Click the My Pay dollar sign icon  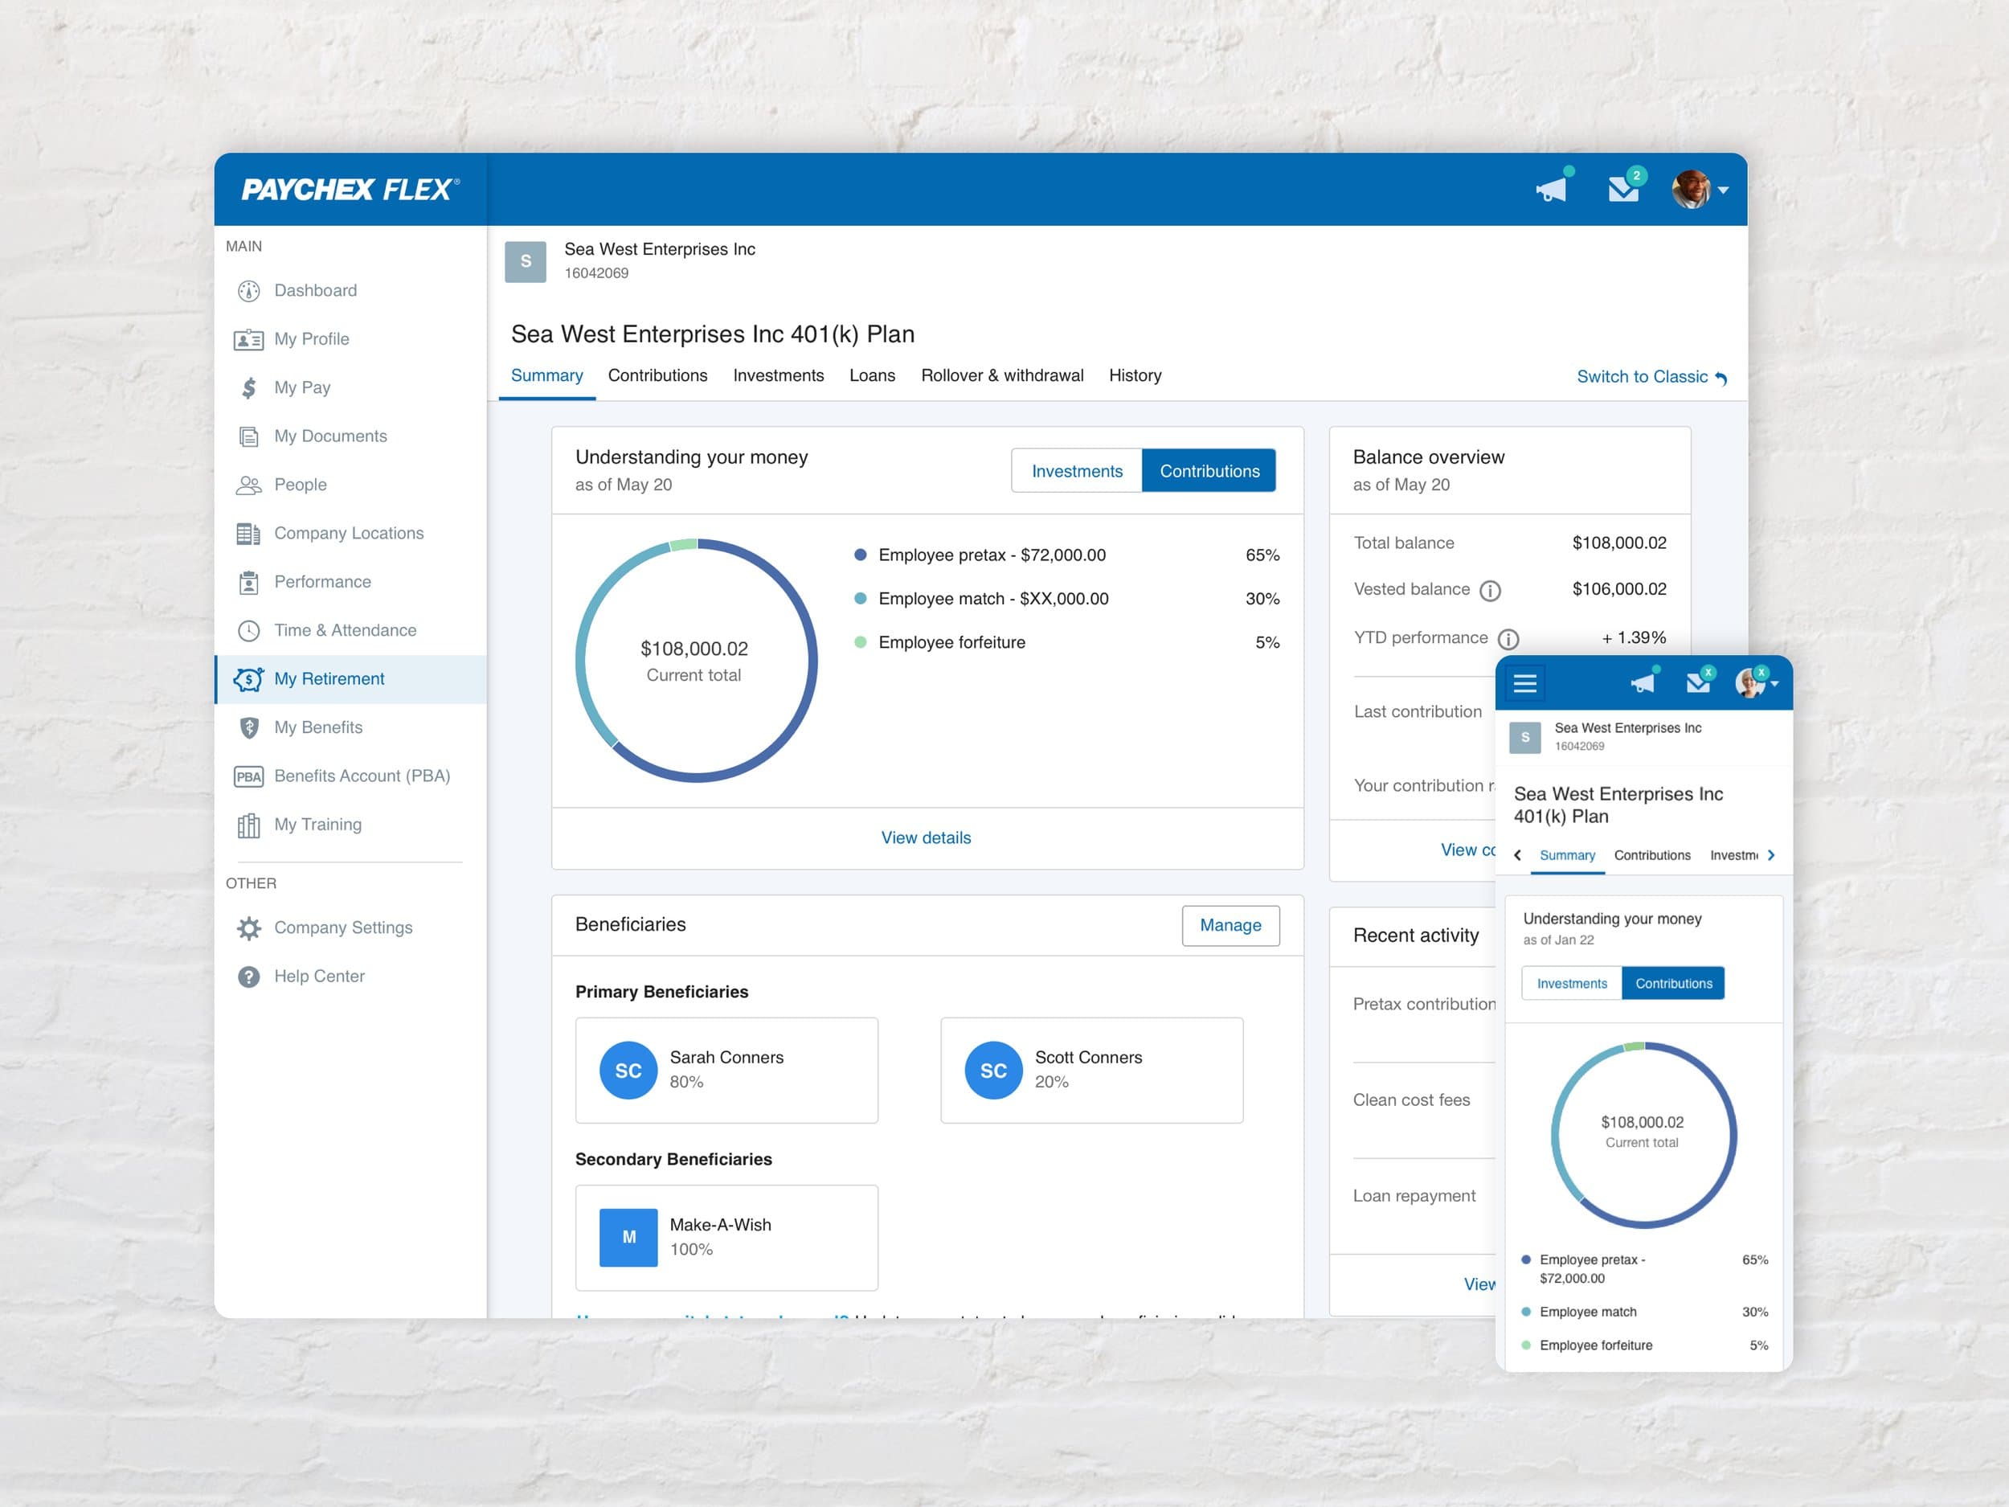tap(249, 388)
